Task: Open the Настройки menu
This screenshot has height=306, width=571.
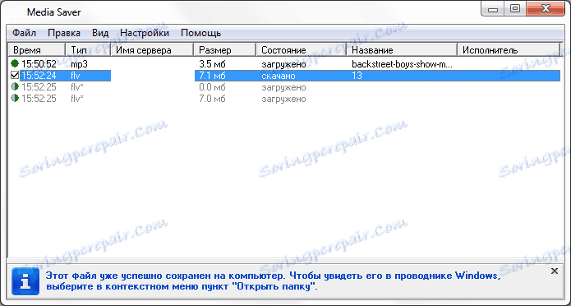Action: 145,33
